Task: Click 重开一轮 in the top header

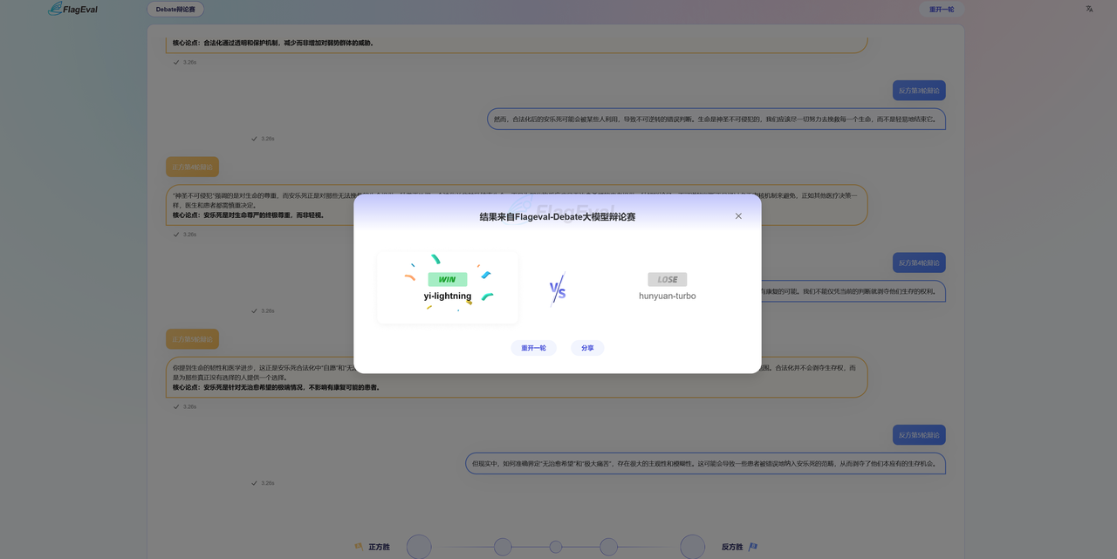Action: pos(941,10)
